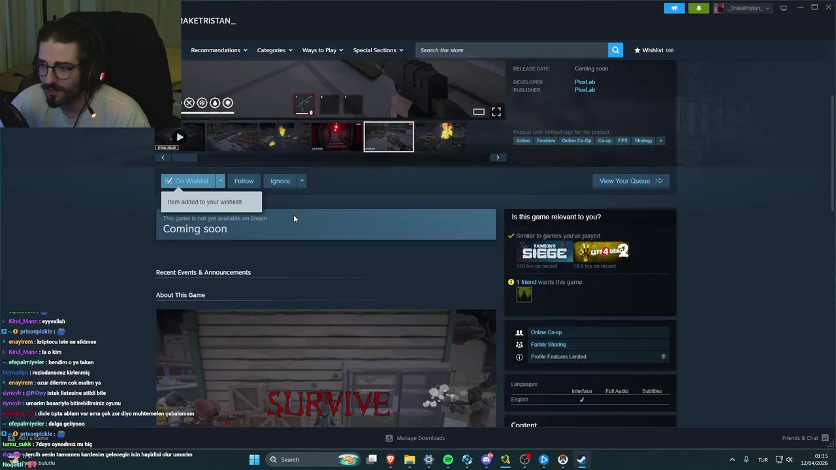Screen dimensions: 836x470
Task: Click the microphone tray icon
Action: pyautogui.click(x=747, y=460)
